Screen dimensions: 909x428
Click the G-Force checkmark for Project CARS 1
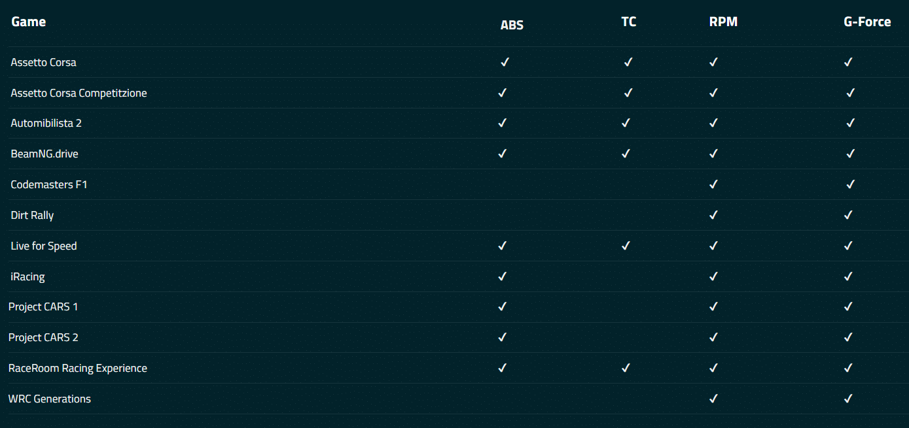click(848, 306)
